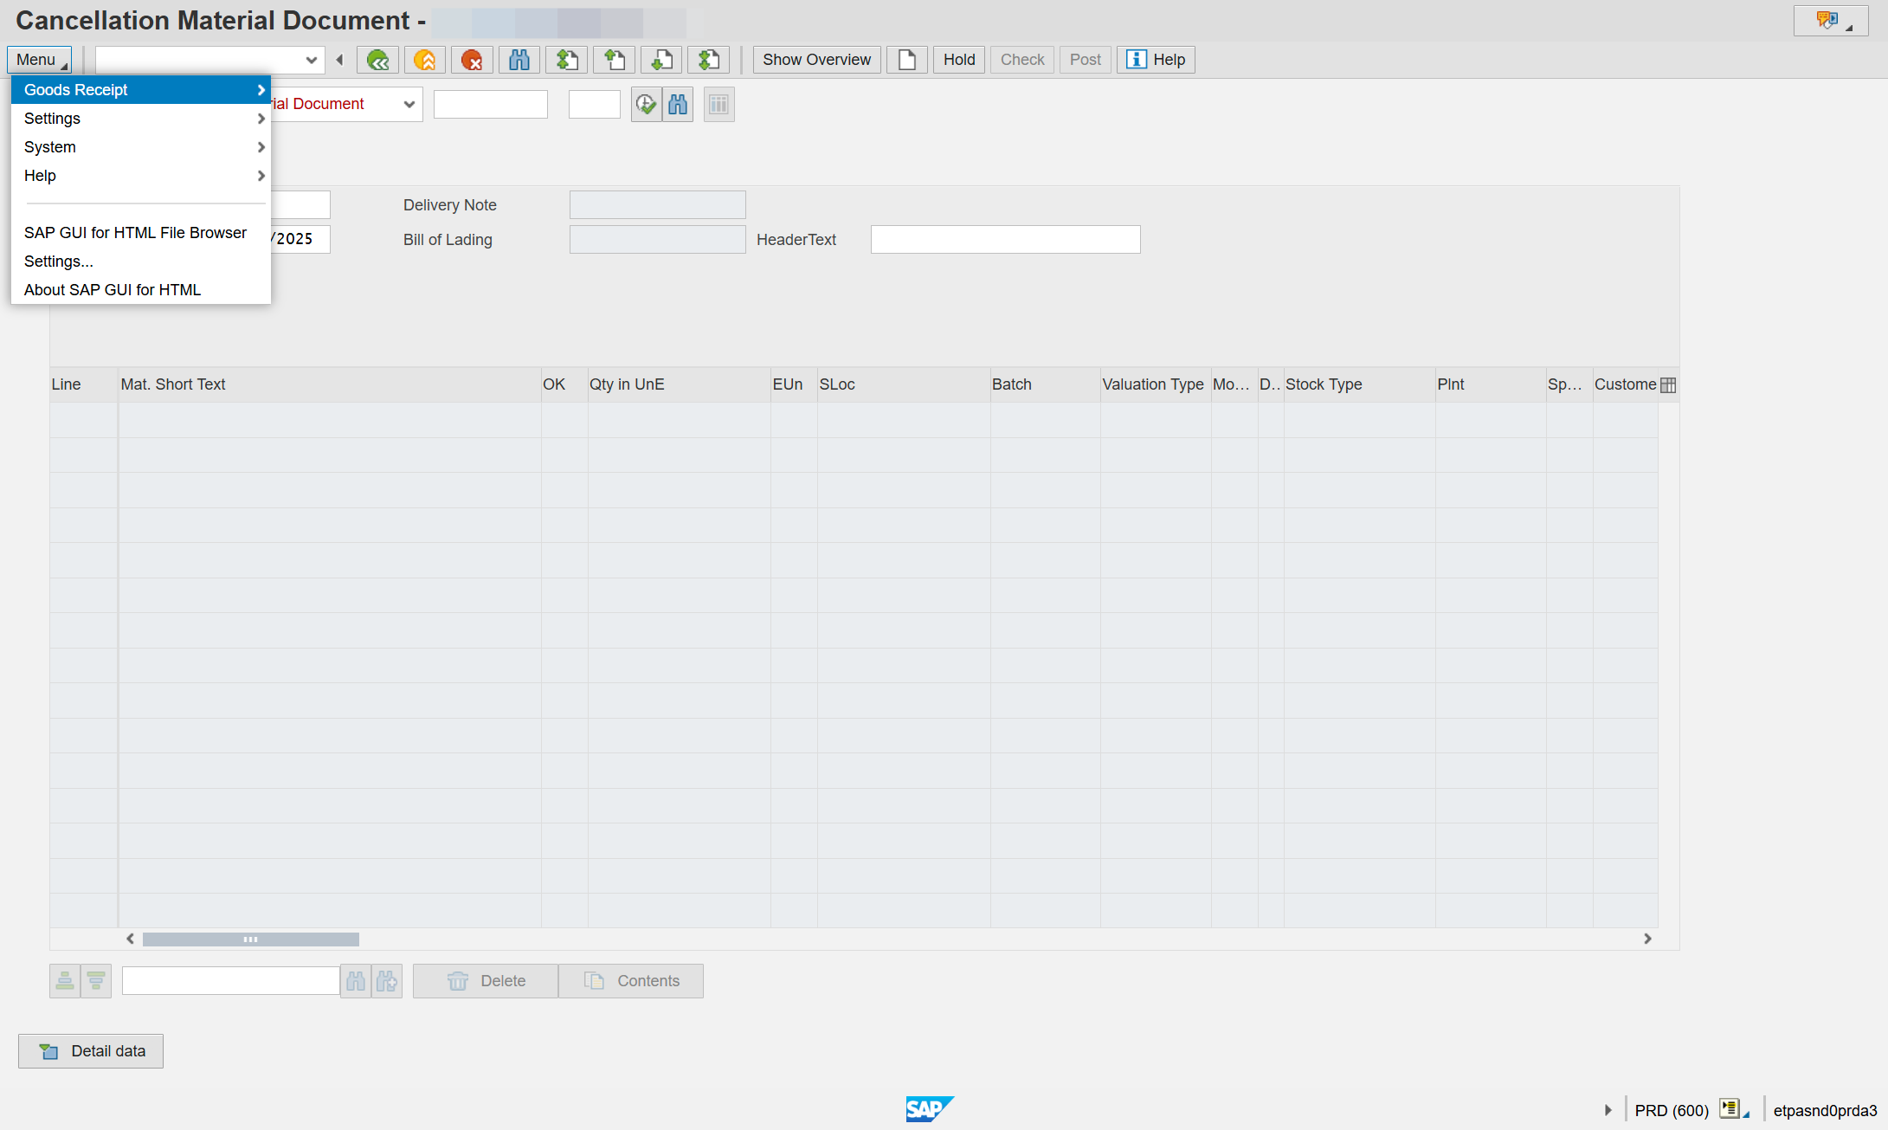This screenshot has width=1888, height=1130.
Task: Click the delete line icon below table
Action: tap(96, 981)
